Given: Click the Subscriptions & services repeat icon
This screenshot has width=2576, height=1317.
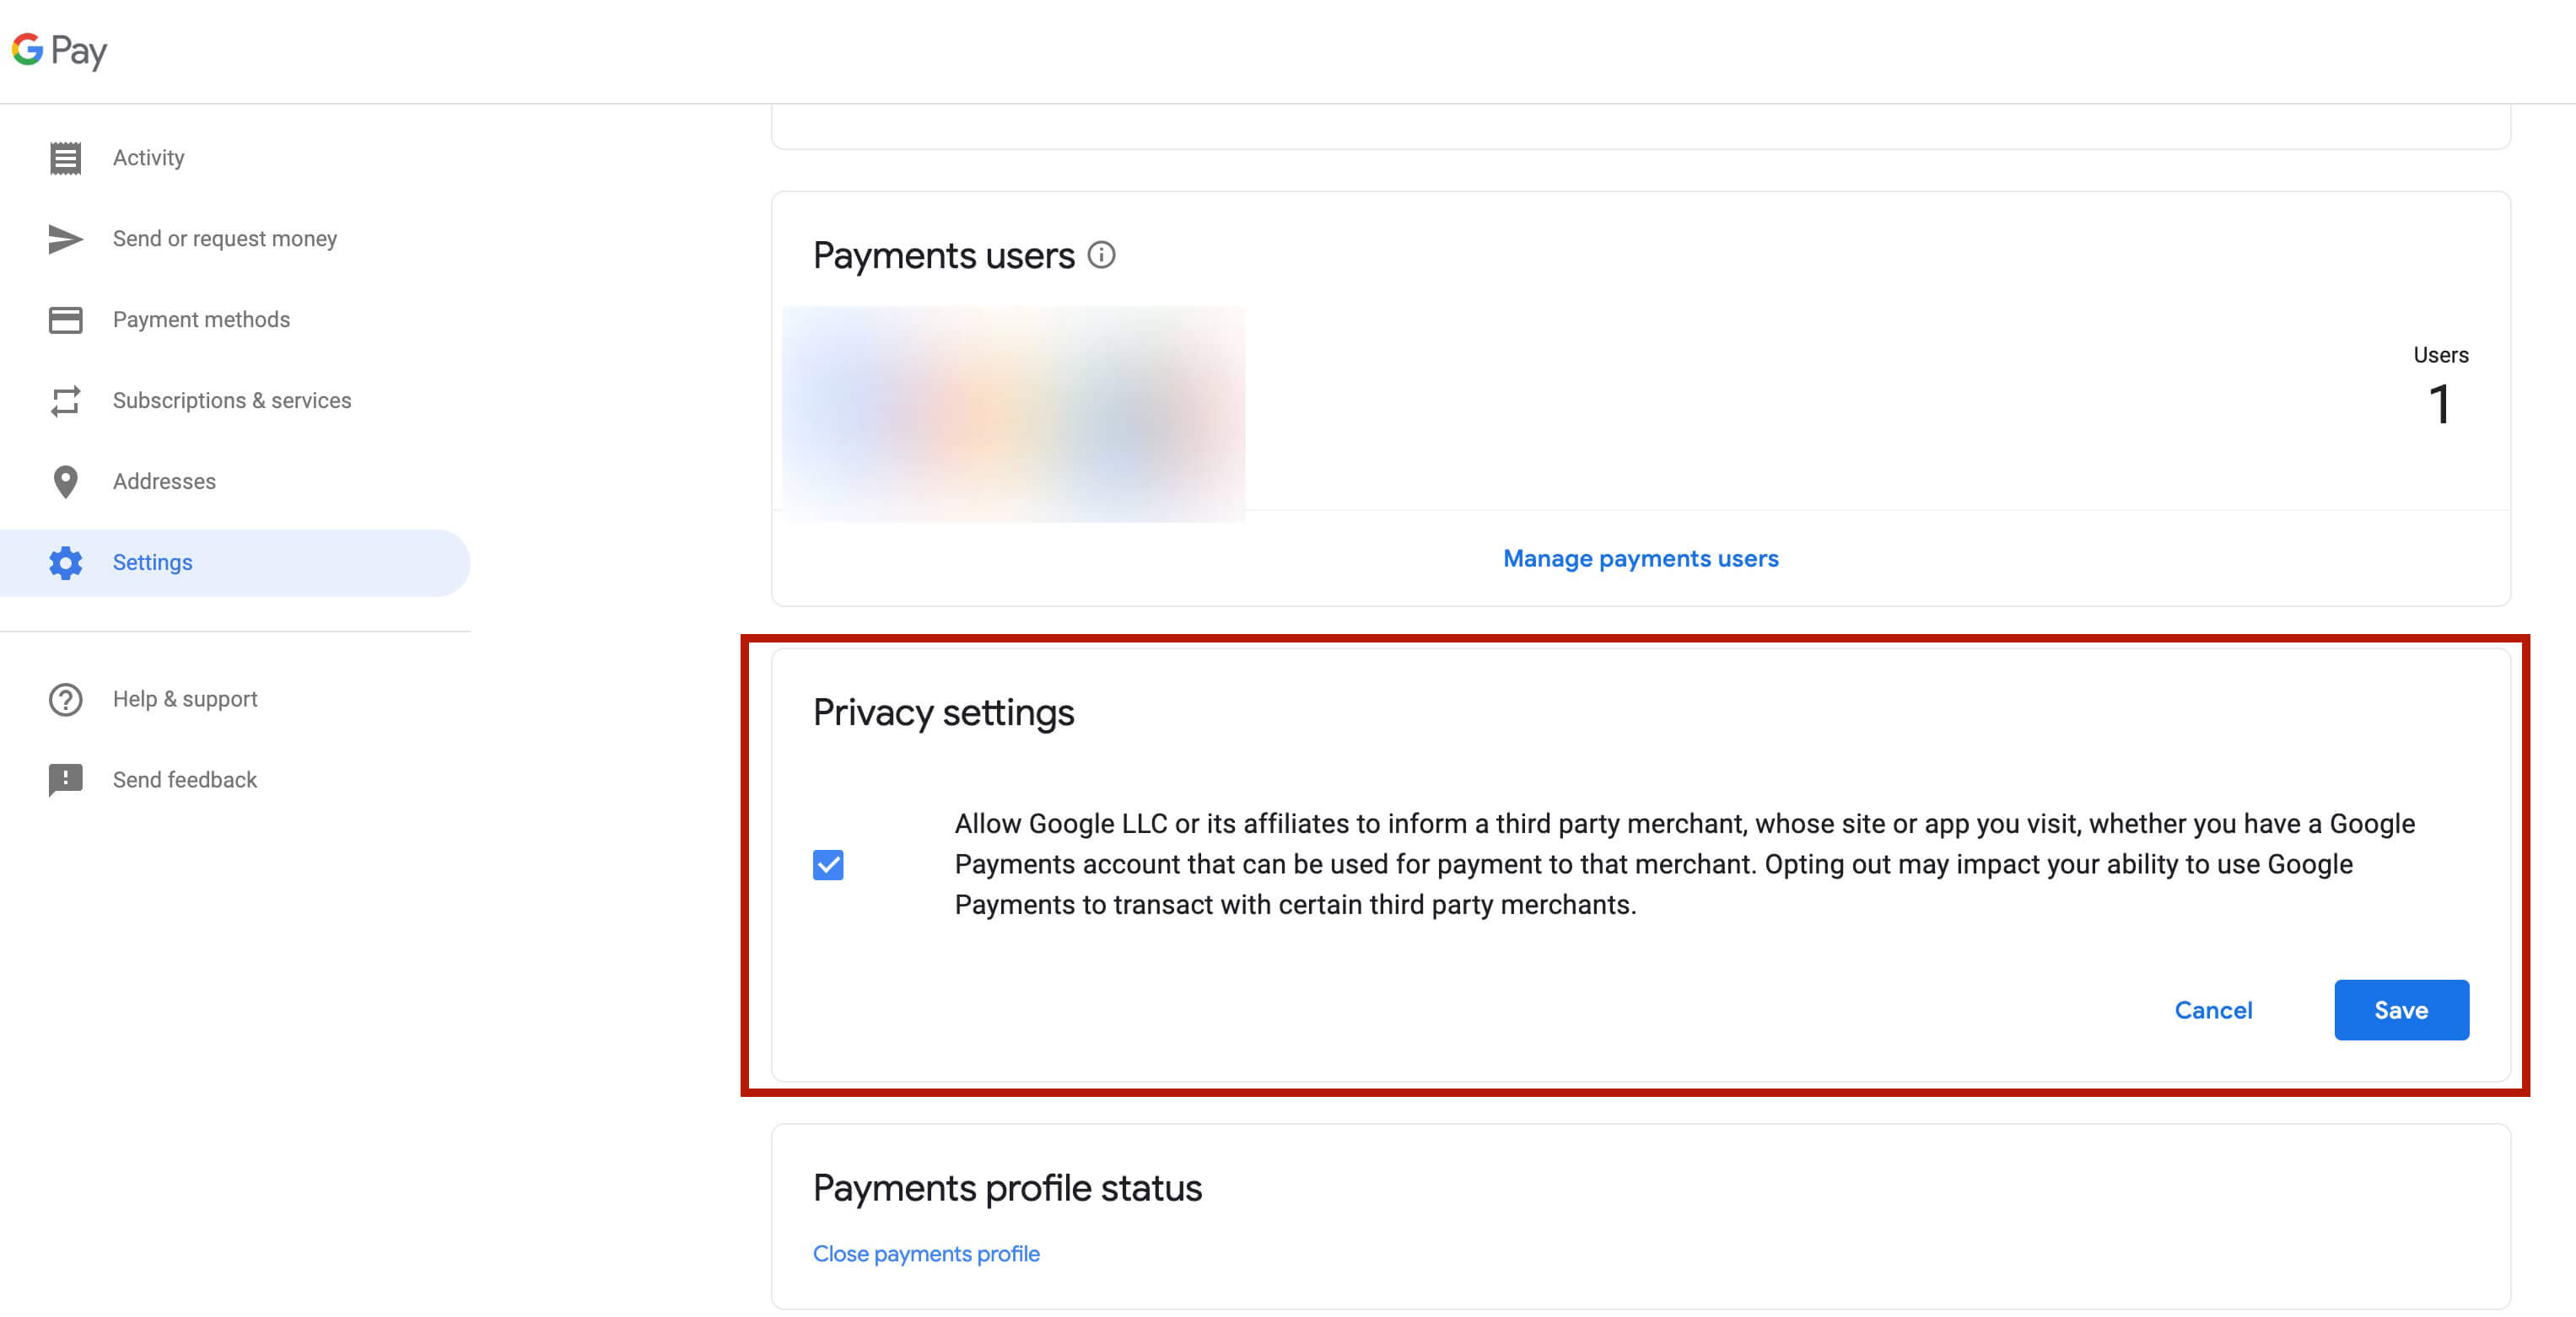Looking at the screenshot, I should [x=66, y=400].
